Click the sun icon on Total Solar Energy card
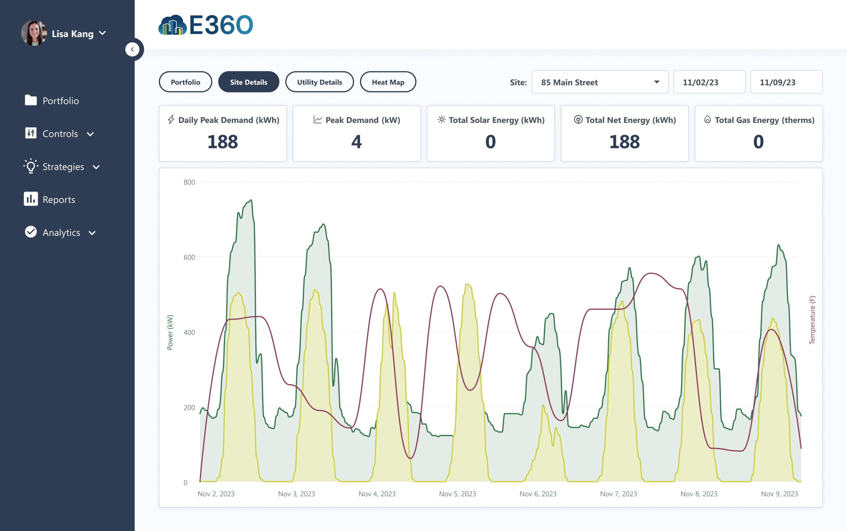 [442, 119]
